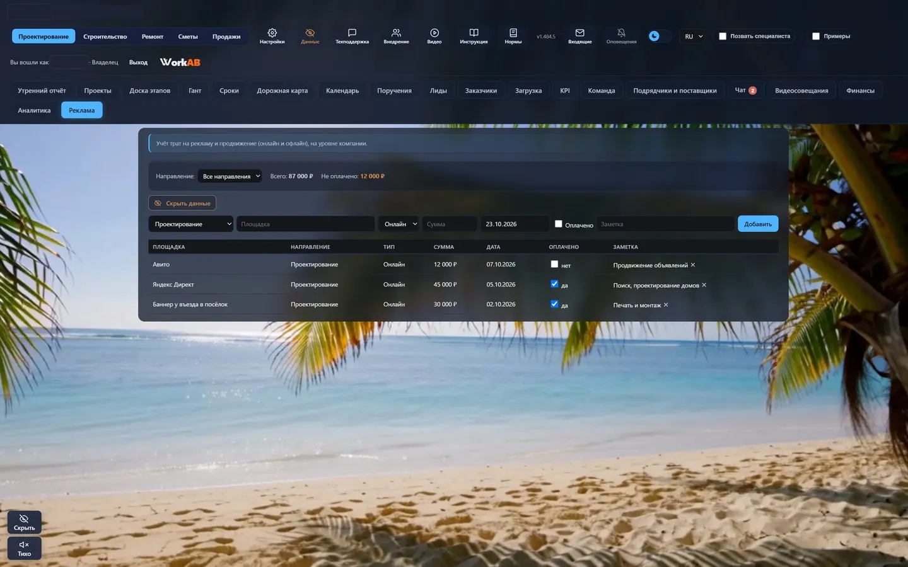Open the Аналитика tab
Viewport: 908px width, 567px height.
pos(34,110)
